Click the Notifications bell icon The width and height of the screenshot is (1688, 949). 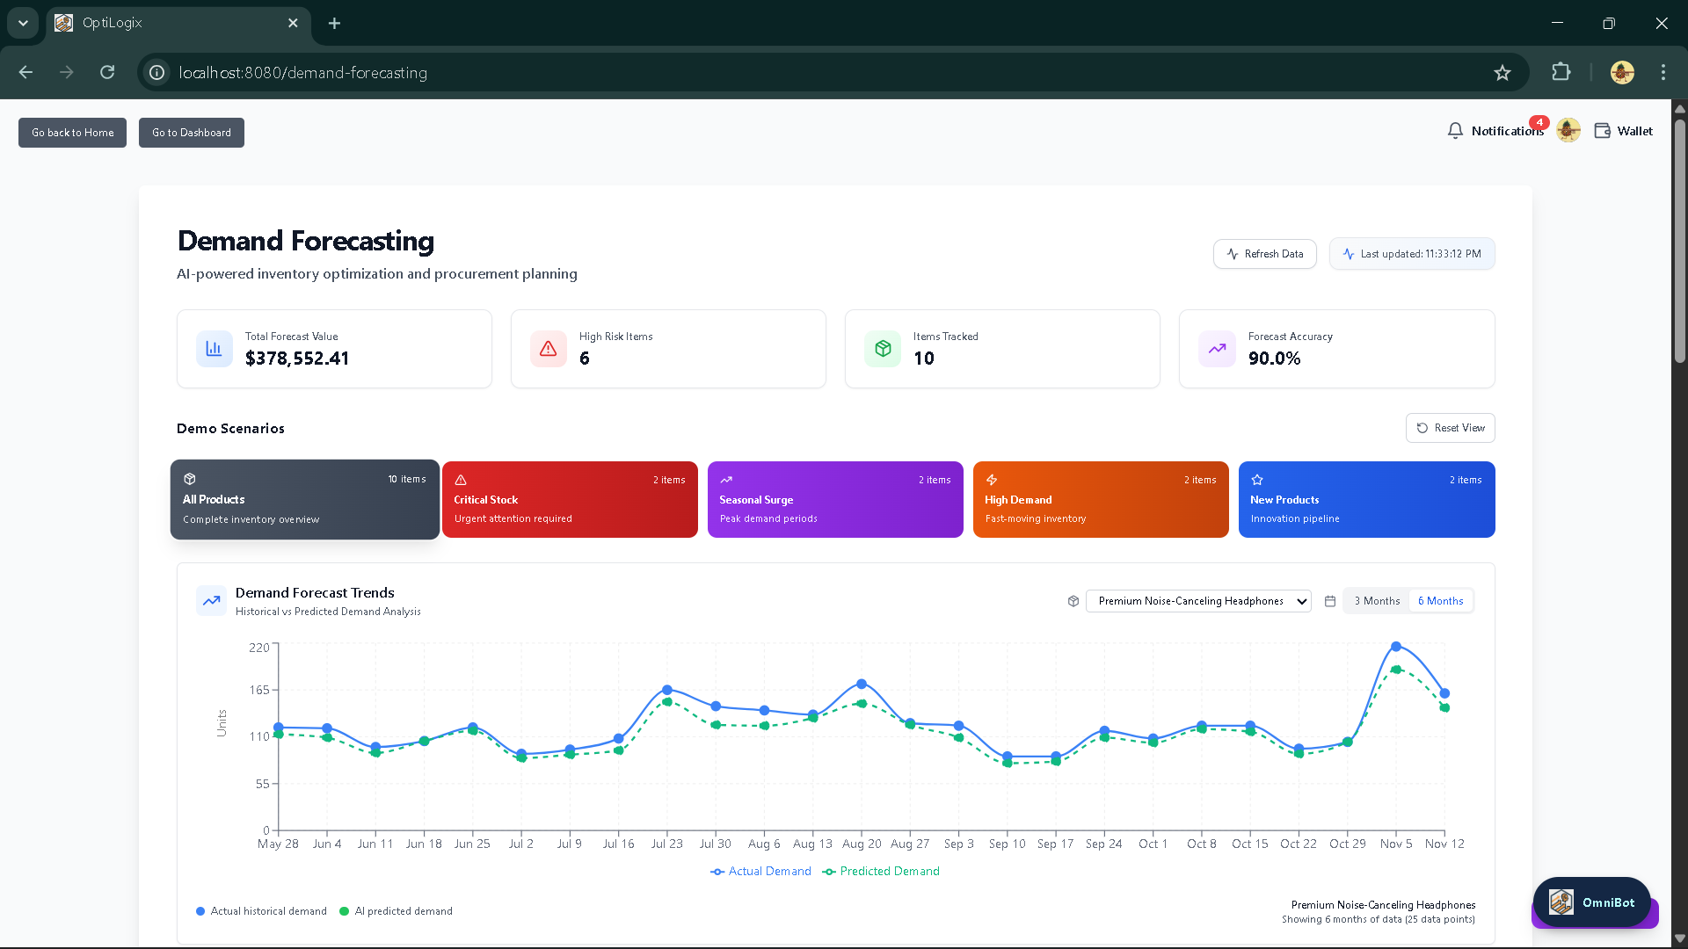click(1455, 131)
